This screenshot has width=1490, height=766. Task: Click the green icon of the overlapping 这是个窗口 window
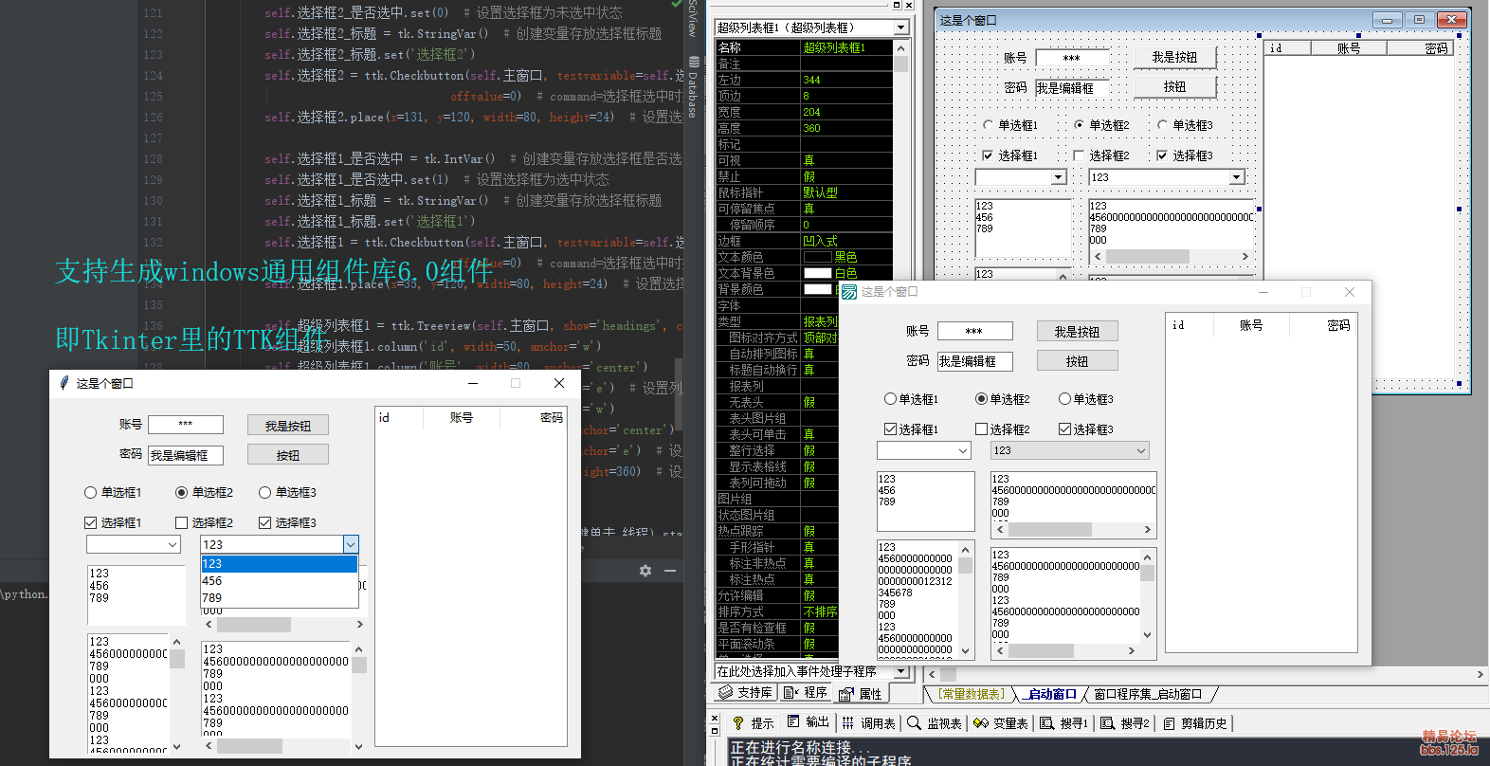click(x=849, y=292)
